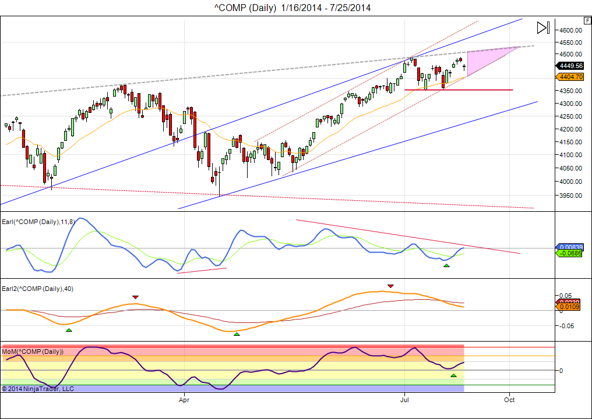Click the Oct label on the time axis
This screenshot has width=592, height=419.
click(509, 400)
